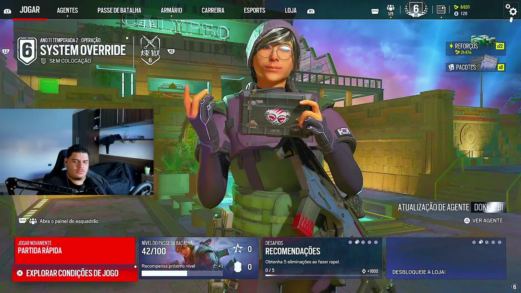Click Explorar Condições de Jogo

[x=75, y=273]
